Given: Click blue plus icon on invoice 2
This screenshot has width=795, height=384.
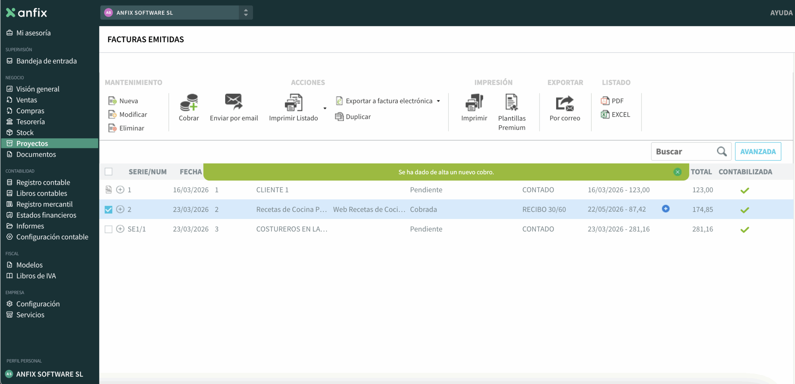Looking at the screenshot, I should click(x=666, y=209).
